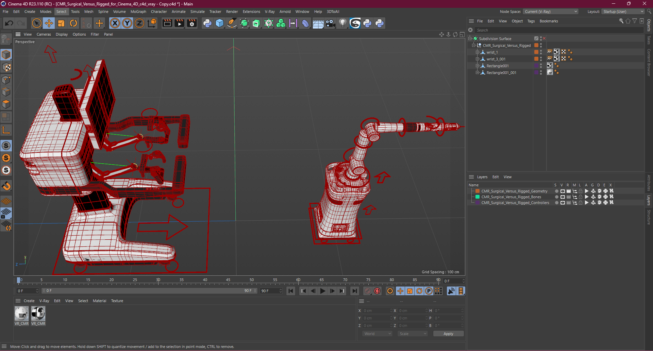Collapse the Subdivision Surface tree node
653x351 pixels.
coord(470,38)
